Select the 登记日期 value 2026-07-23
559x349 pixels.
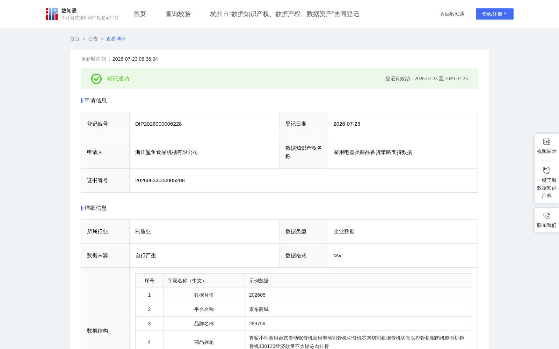click(347, 124)
